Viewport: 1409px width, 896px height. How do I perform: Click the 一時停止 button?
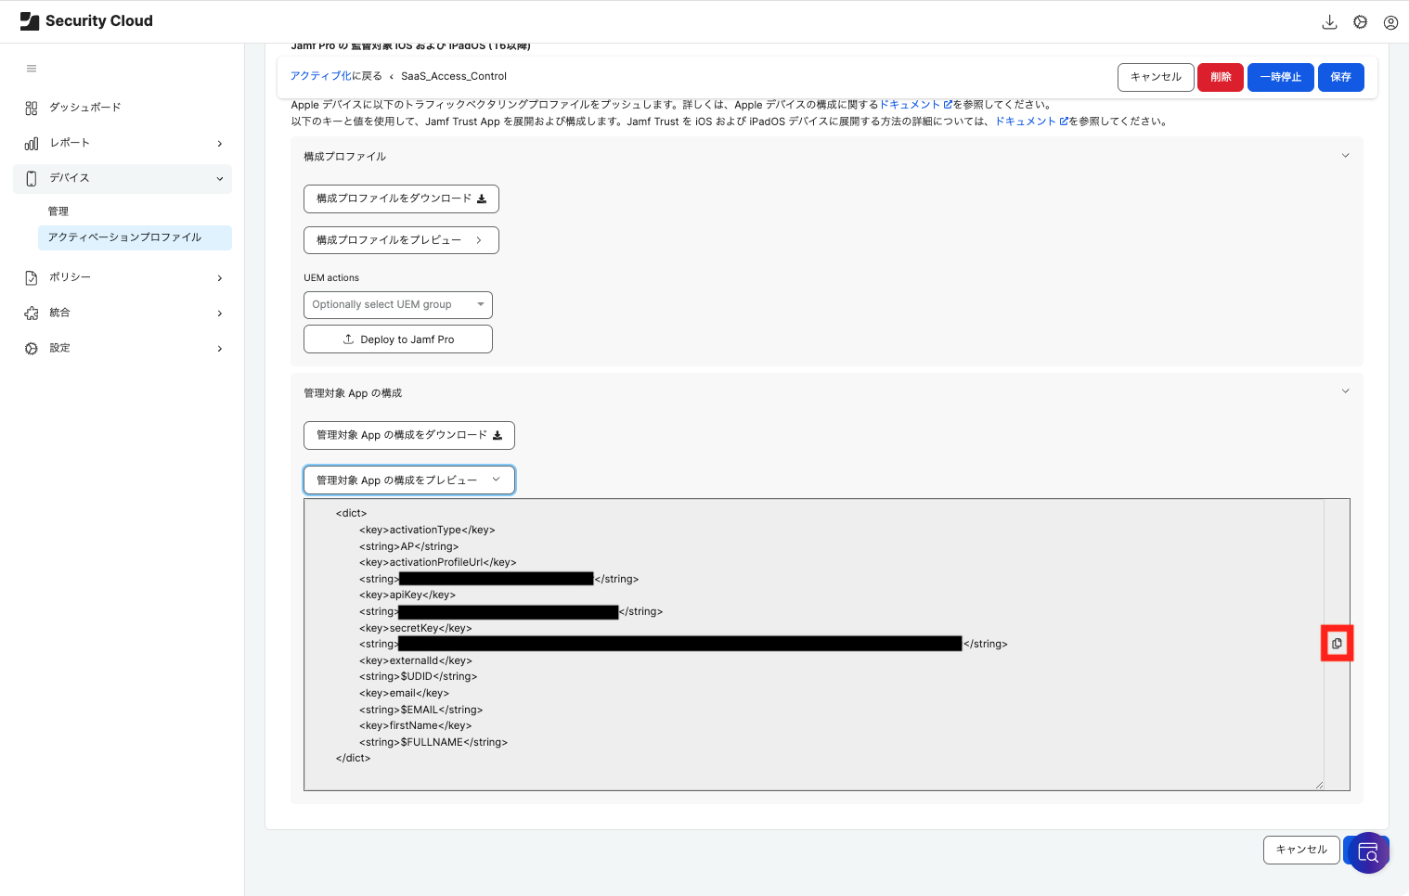[x=1281, y=77]
